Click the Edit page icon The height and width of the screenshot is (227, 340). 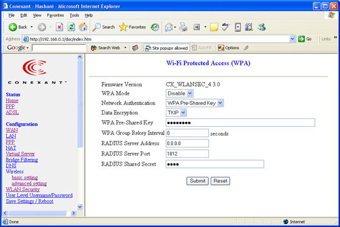pyautogui.click(x=197, y=27)
